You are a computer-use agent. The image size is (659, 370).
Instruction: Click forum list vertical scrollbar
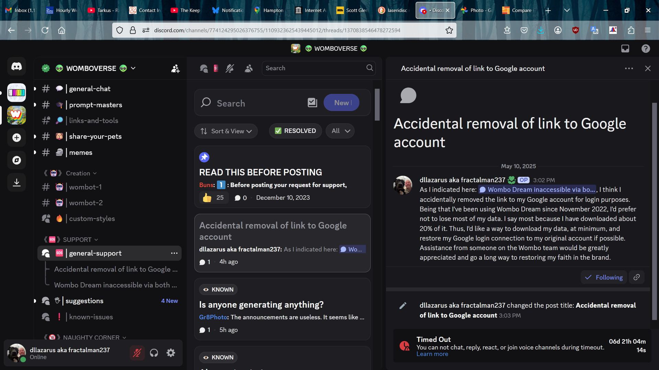(x=377, y=104)
